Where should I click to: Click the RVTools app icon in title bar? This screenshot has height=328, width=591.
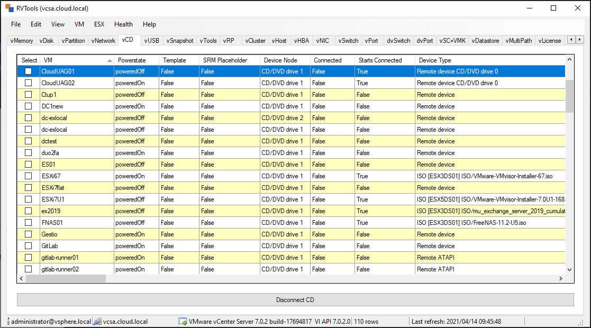pyautogui.click(x=8, y=8)
